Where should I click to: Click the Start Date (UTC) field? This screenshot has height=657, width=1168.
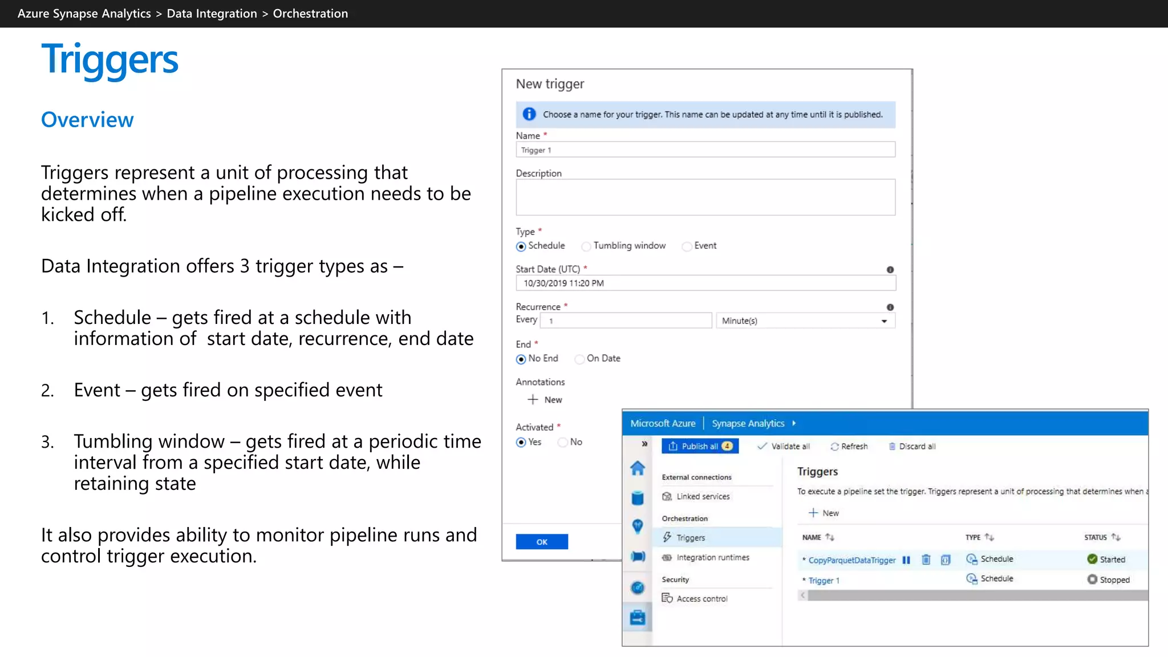coord(705,283)
